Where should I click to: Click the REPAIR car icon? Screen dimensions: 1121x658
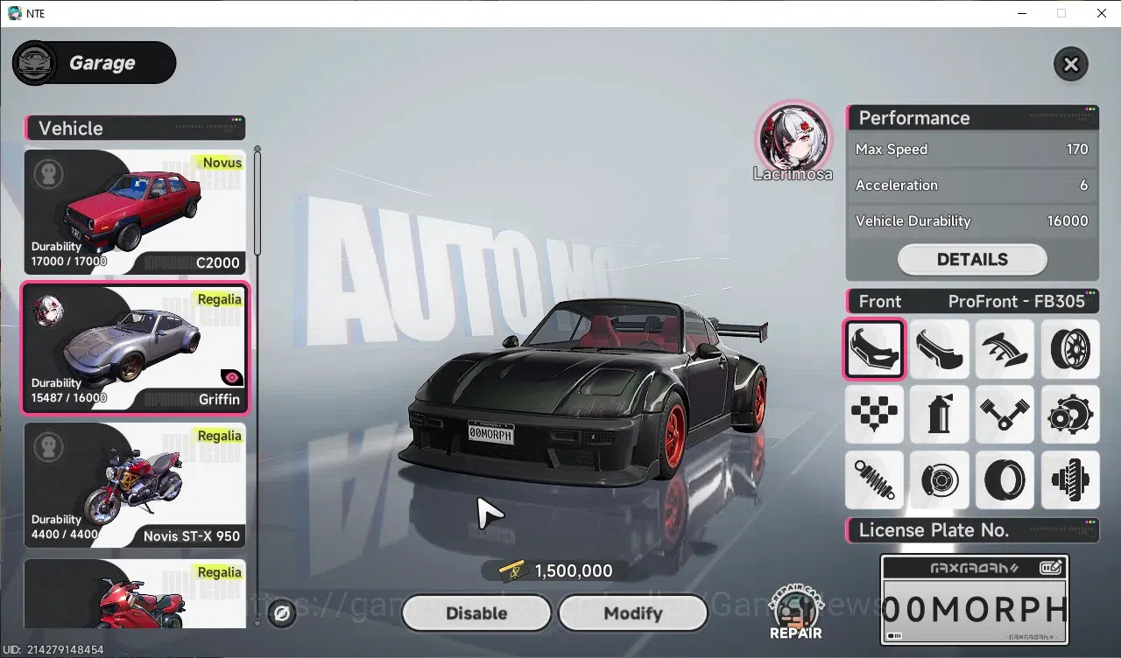point(795,612)
